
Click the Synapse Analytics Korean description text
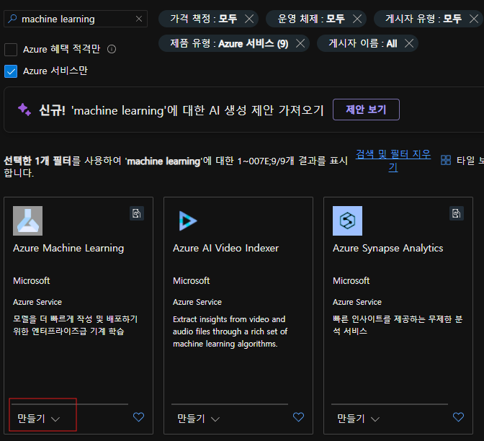(x=398, y=325)
